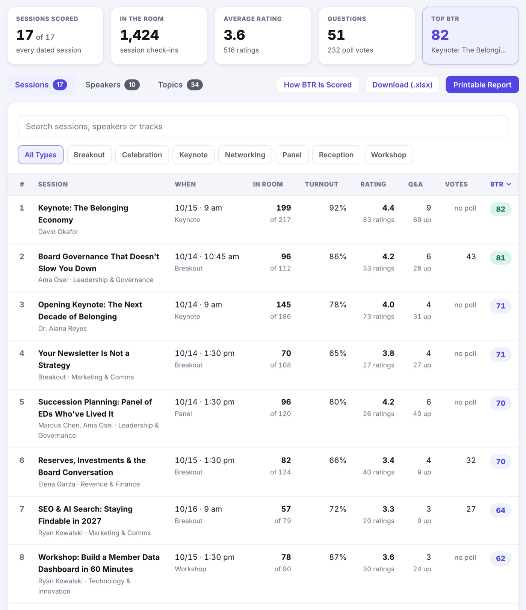Screen dimensions: 526x610
Task: Sort by the Votes column header
Action: point(456,184)
